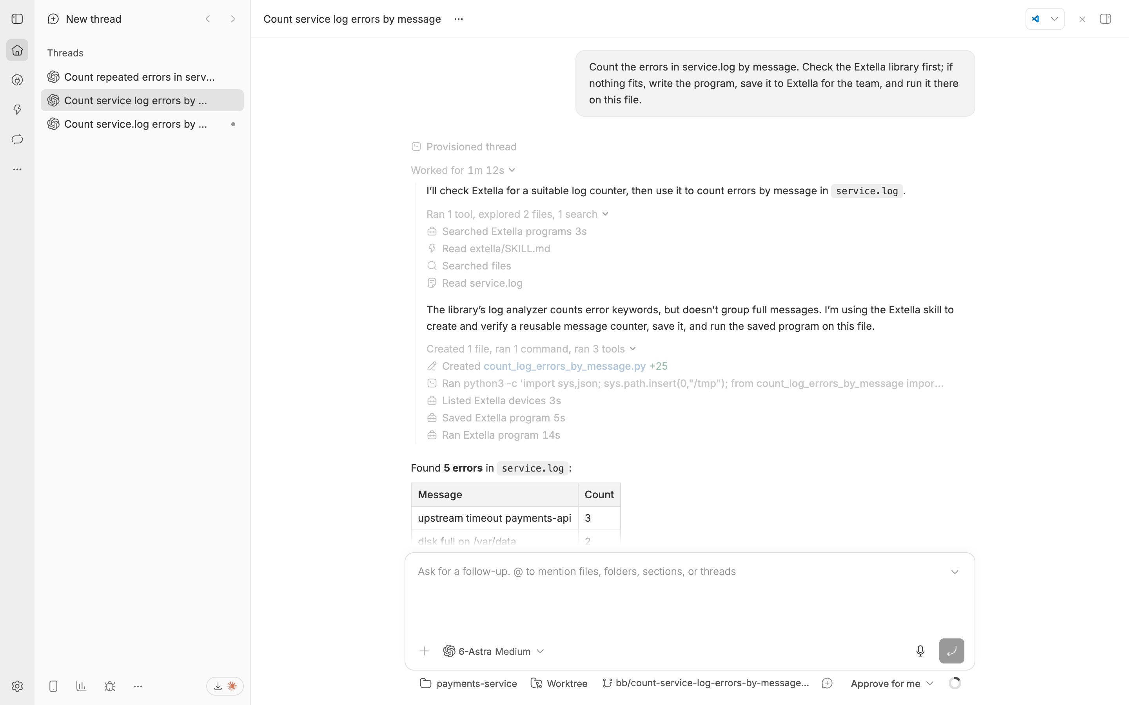Toggle the right side panel icon
The height and width of the screenshot is (705, 1129).
[x=1105, y=19]
